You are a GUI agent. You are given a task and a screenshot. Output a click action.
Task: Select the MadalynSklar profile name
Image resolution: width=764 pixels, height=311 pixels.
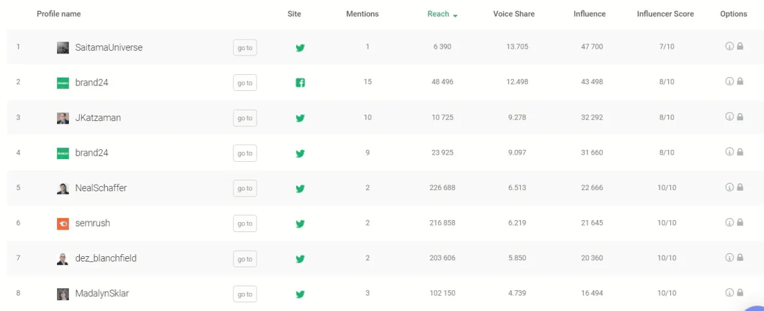pyautogui.click(x=102, y=294)
